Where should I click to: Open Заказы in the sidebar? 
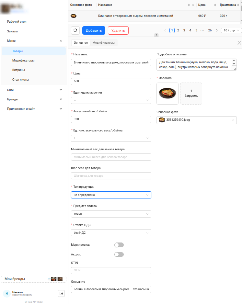[x=12, y=31]
